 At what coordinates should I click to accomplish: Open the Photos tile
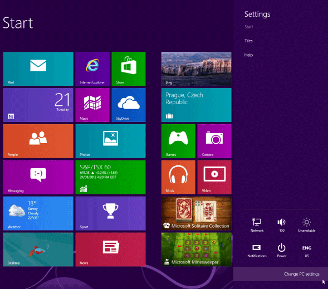(x=110, y=141)
